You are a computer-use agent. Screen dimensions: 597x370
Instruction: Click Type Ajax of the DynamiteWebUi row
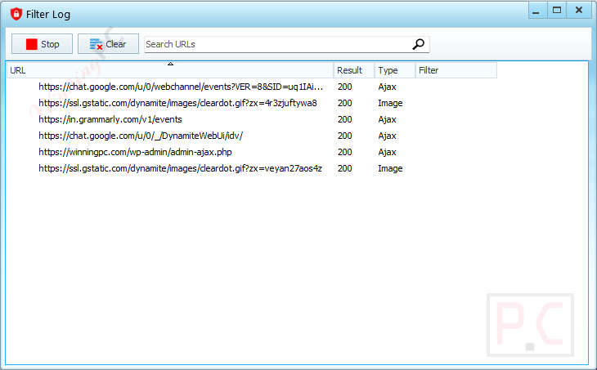pyautogui.click(x=387, y=136)
